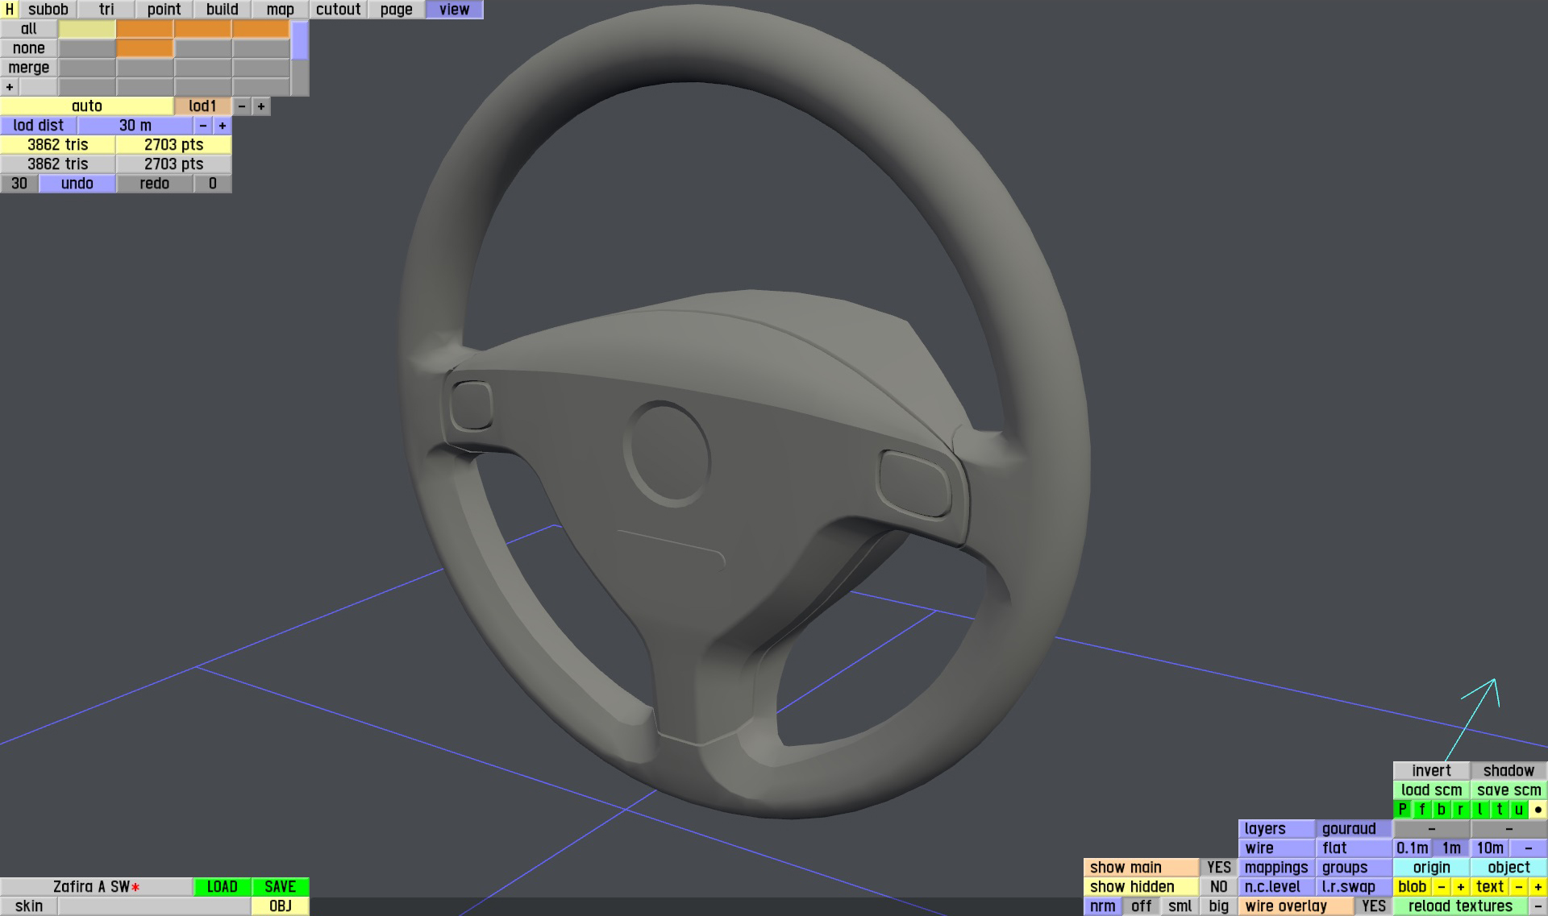
Task: Open the cutout menu tab
Action: [x=338, y=10]
